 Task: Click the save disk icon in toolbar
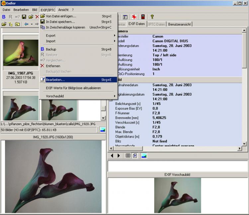point(24,17)
